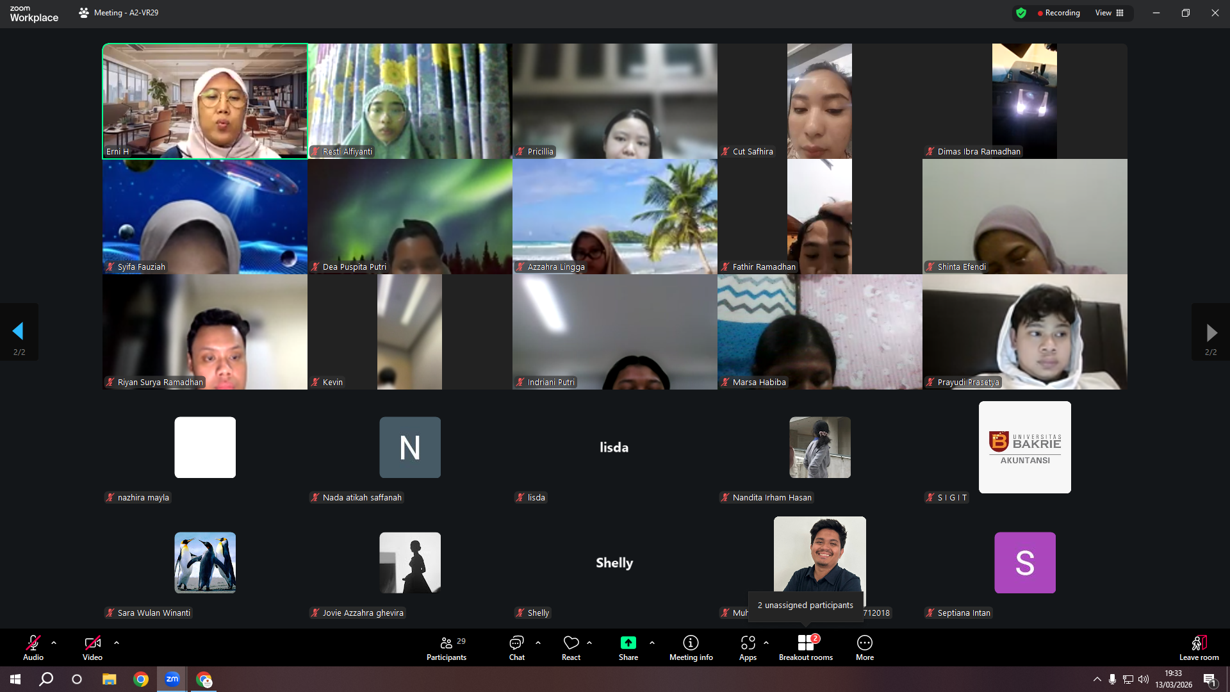This screenshot has height=692, width=1230.
Task: Click the Recording indicator
Action: pos(1059,13)
